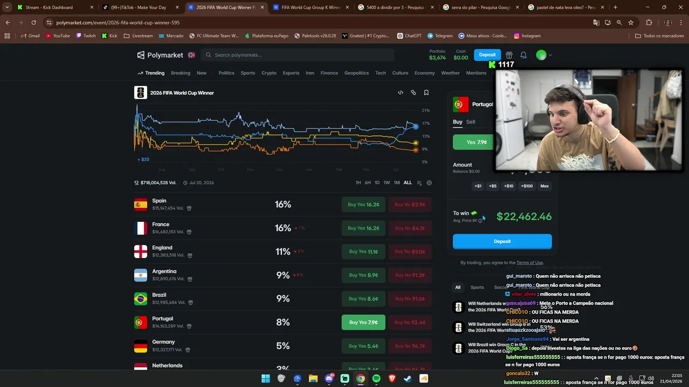
Task: Open the browser tab search dropdown
Action: tap(7, 8)
